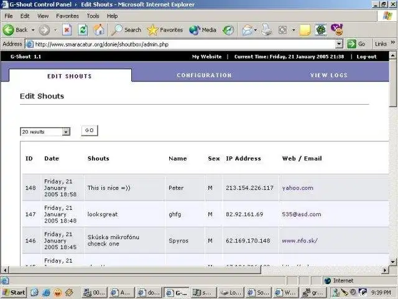Open the Help menu

[112, 16]
